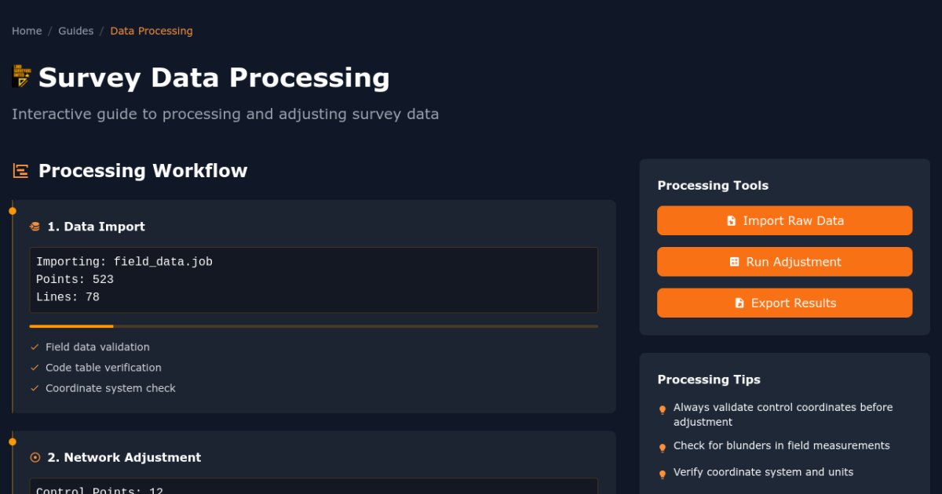Image resolution: width=942 pixels, height=494 pixels.
Task: Click the surveyor logo icon beside the page title
Action: pyautogui.click(x=22, y=75)
